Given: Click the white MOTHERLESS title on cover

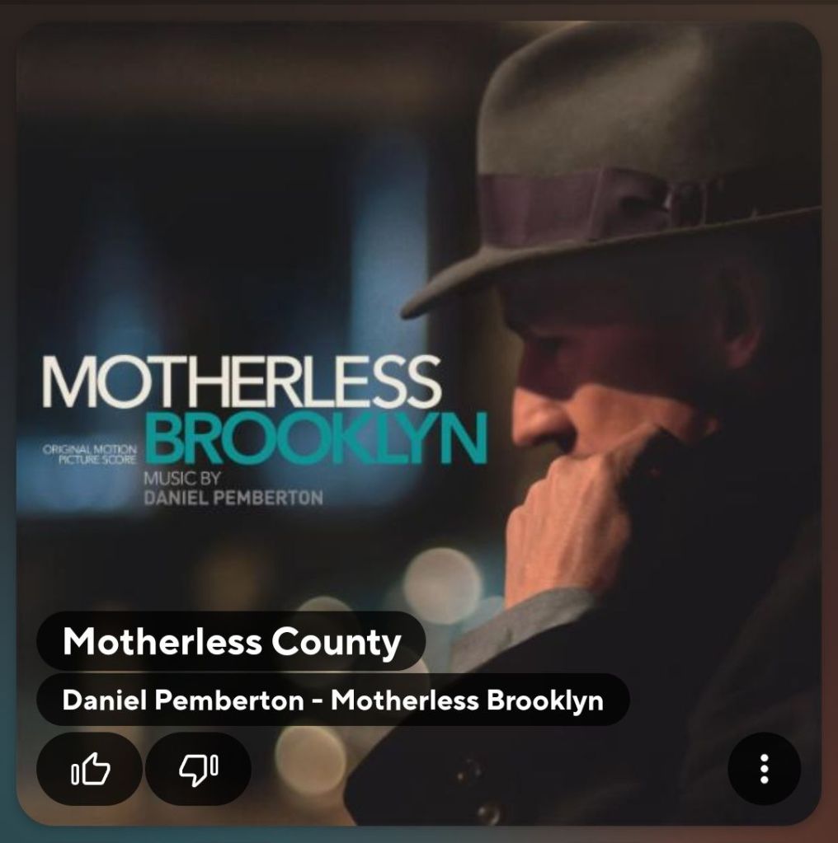Looking at the screenshot, I should pyautogui.click(x=242, y=382).
